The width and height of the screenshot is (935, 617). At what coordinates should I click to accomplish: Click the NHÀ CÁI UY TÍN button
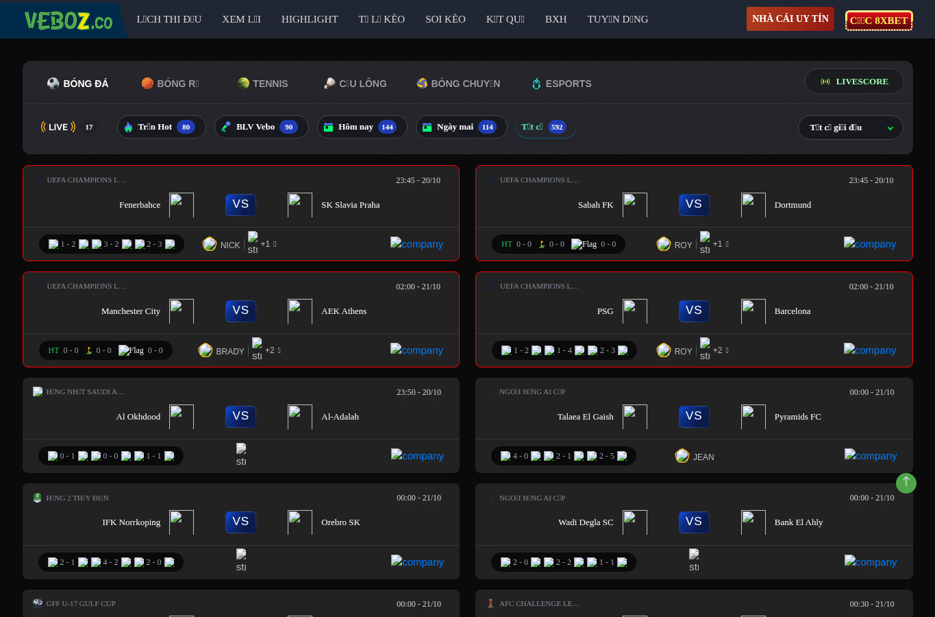coord(790,19)
